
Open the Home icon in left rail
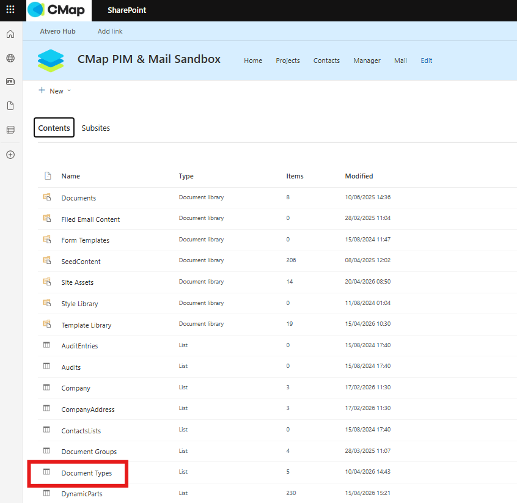(x=10, y=34)
